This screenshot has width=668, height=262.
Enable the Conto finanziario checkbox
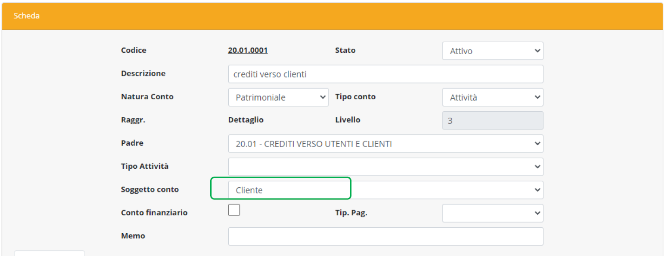[x=234, y=210]
